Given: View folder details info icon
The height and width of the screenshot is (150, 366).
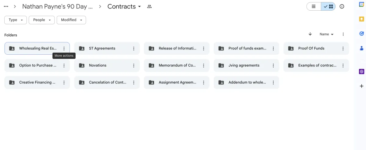Looking at the screenshot, I should tap(342, 6).
